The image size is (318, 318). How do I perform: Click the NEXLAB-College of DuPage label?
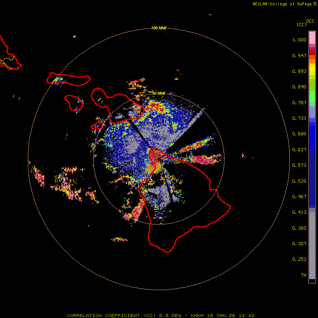[x=282, y=4]
